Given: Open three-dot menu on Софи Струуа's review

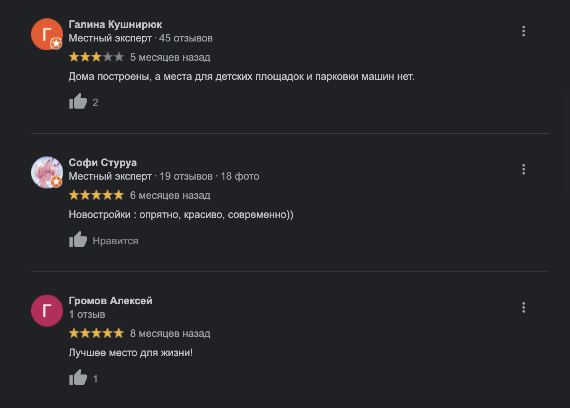Looking at the screenshot, I should [523, 169].
